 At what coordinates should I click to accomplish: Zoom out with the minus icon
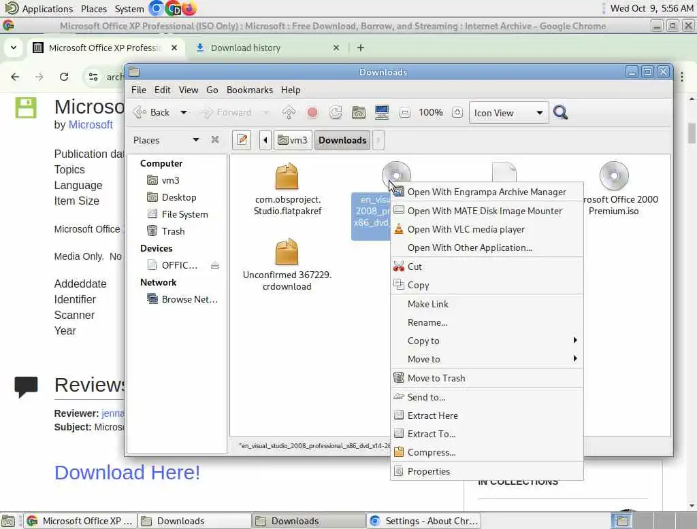pyautogui.click(x=405, y=113)
